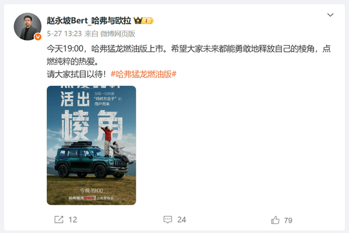Click the repost share icon

tap(59, 220)
